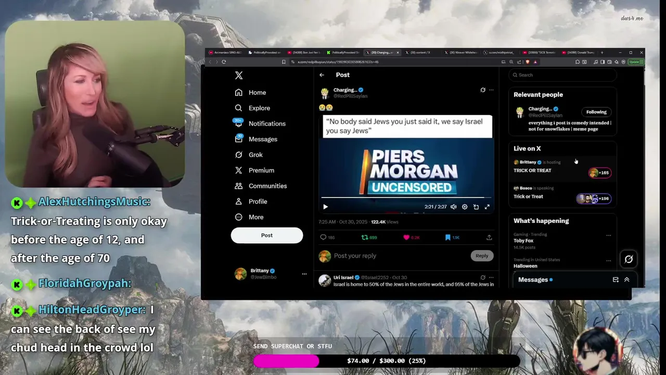
Task: Repost the post with 899 reposts
Action: click(x=369, y=238)
